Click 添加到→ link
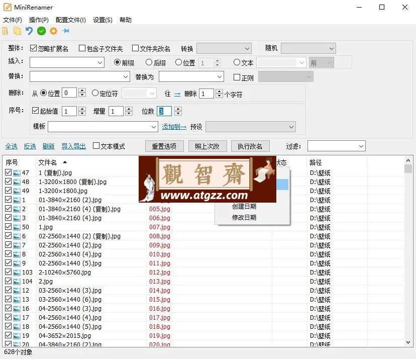Screen dimensions: 416x359 (x=174, y=127)
